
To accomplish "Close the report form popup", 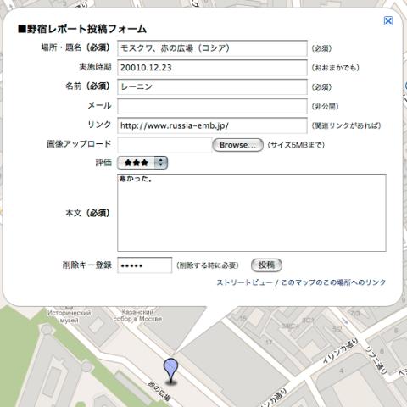I will (388, 20).
